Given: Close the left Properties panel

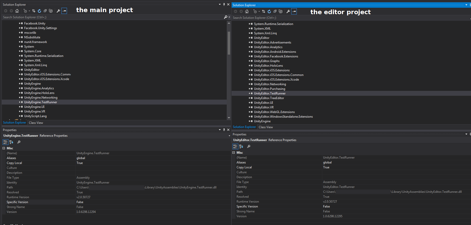Looking at the screenshot, I should tap(228, 130).
